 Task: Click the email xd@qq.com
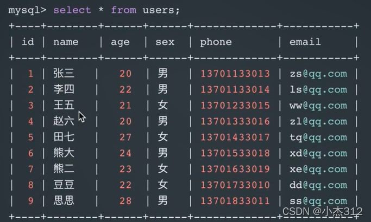(x=318, y=153)
